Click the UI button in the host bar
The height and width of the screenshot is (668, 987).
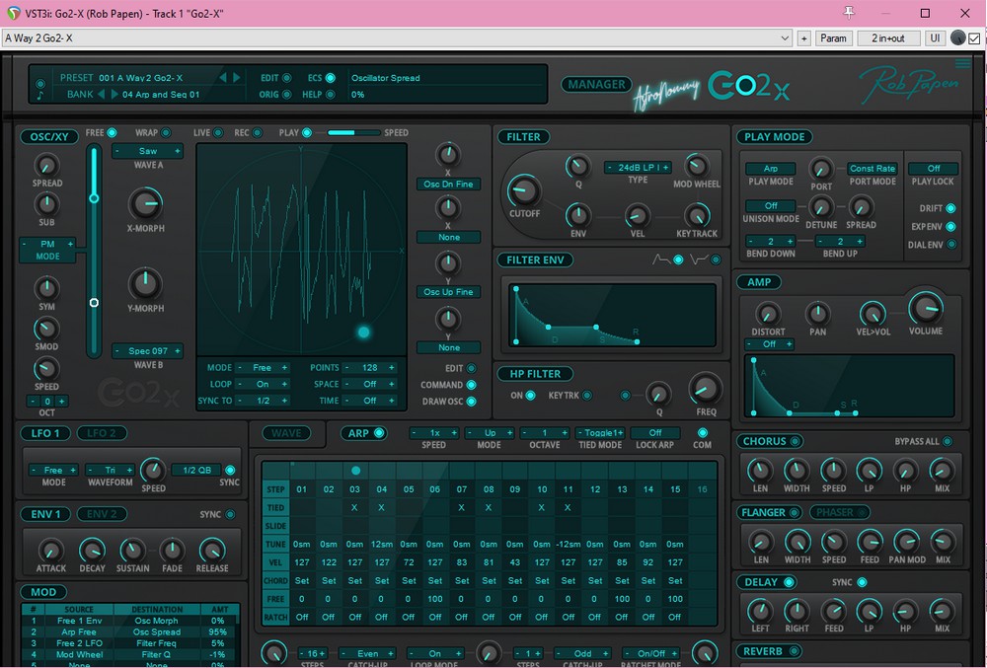tap(935, 38)
